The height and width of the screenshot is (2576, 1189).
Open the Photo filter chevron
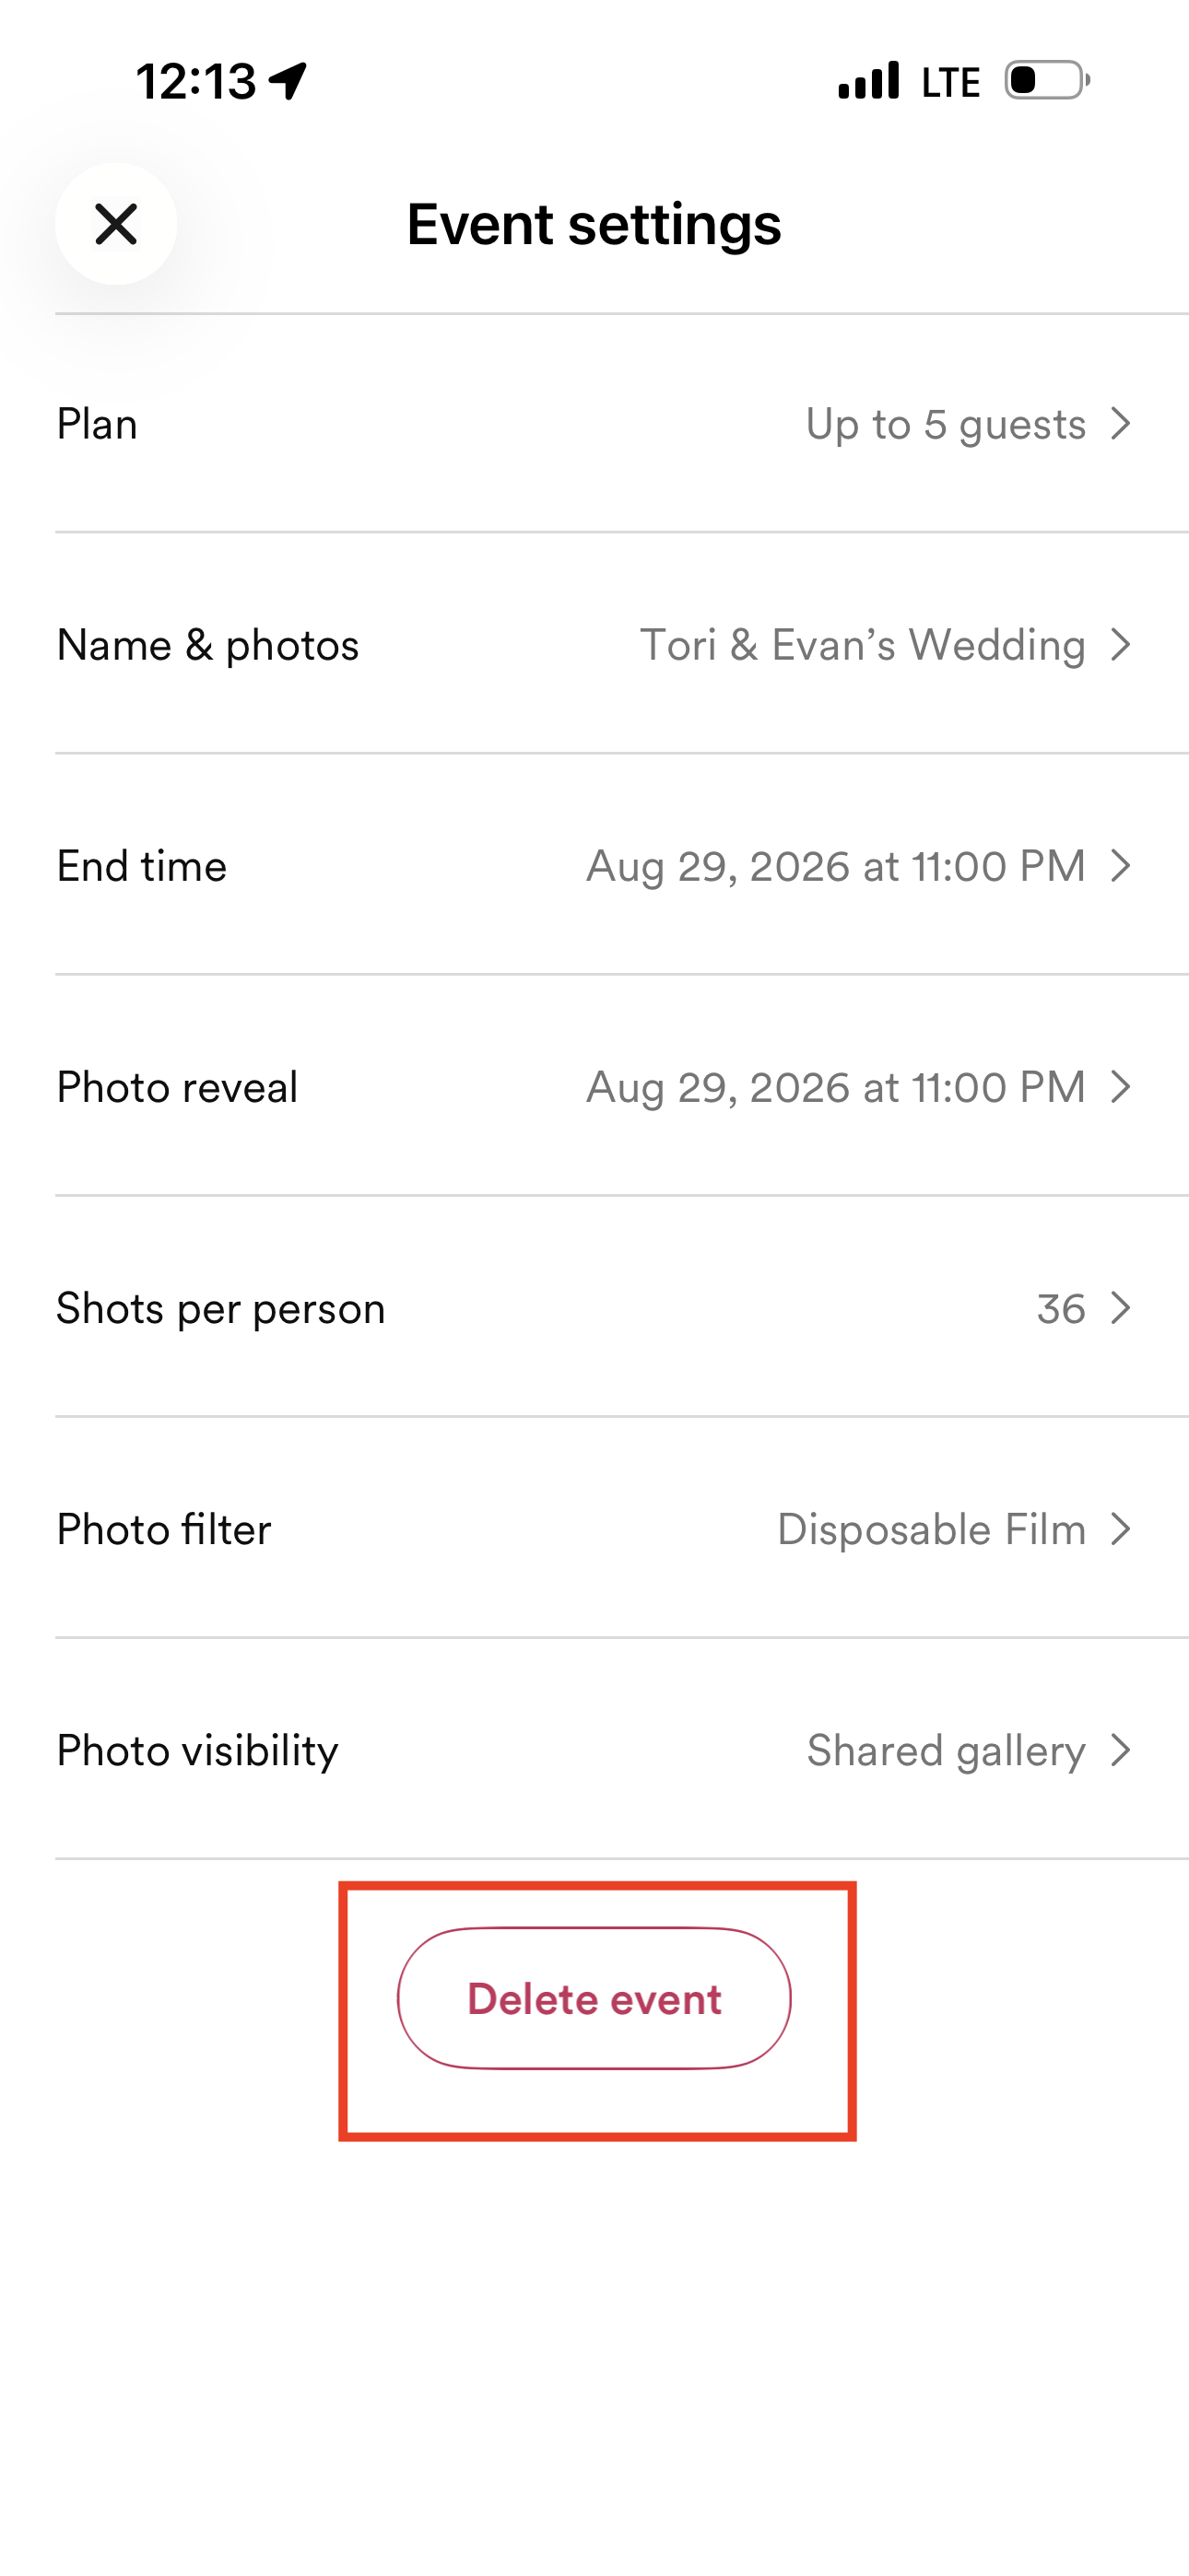click(x=1121, y=1529)
